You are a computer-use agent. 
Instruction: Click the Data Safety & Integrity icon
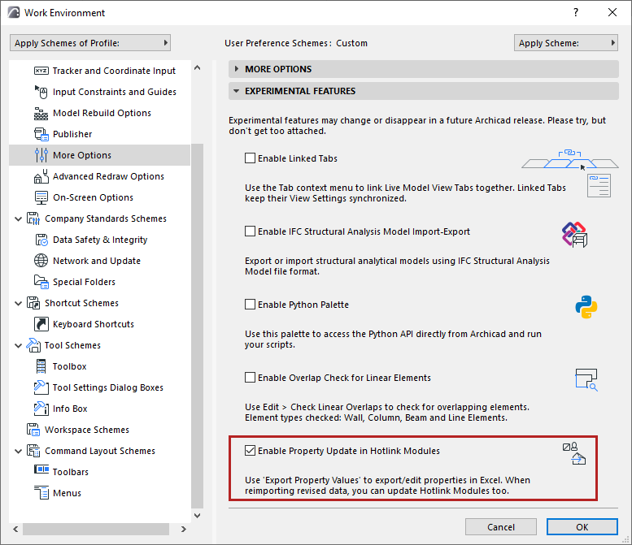(41, 240)
